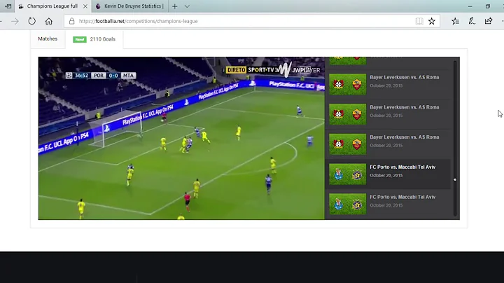This screenshot has height=283, width=504.
Task: Select highlighted FC Porto vs. Maccabi Tel Aviv clip
Action: click(x=388, y=174)
